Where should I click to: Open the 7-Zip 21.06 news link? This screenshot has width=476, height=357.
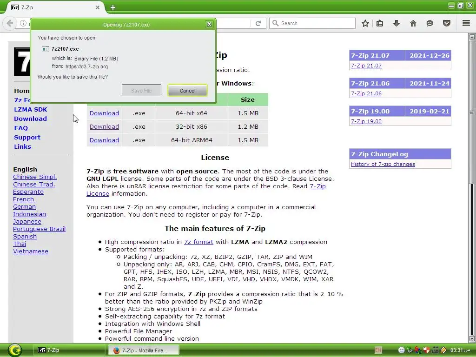[x=366, y=93]
